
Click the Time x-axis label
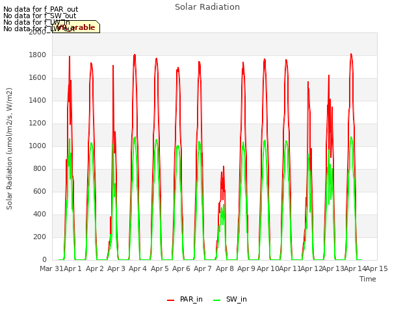click(367, 279)
